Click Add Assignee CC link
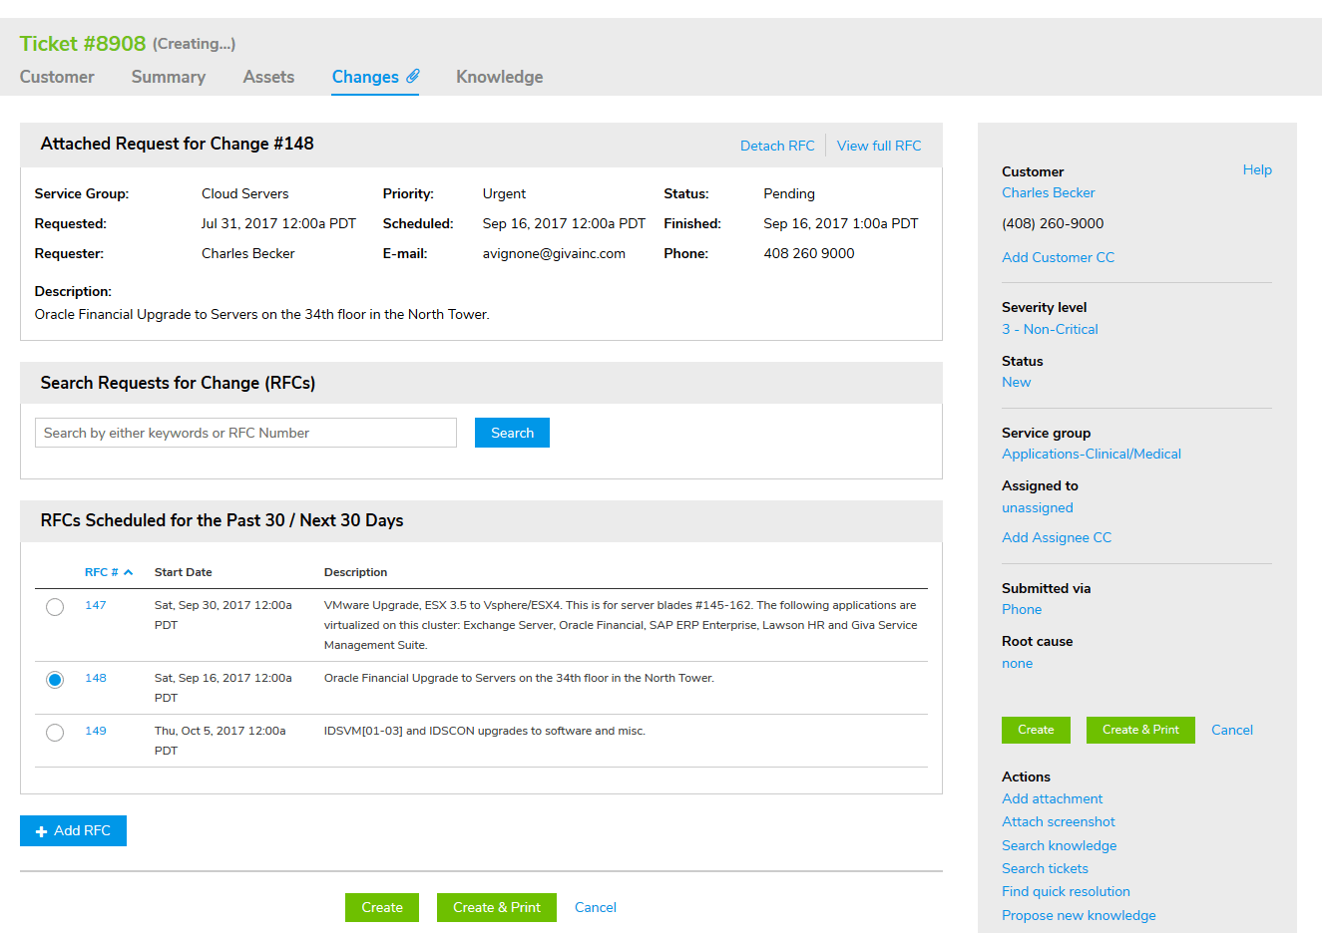This screenshot has width=1322, height=933. pos(1057,537)
